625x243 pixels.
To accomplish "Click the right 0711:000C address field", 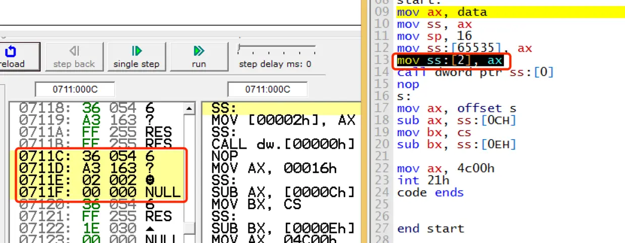I will 268,89.
